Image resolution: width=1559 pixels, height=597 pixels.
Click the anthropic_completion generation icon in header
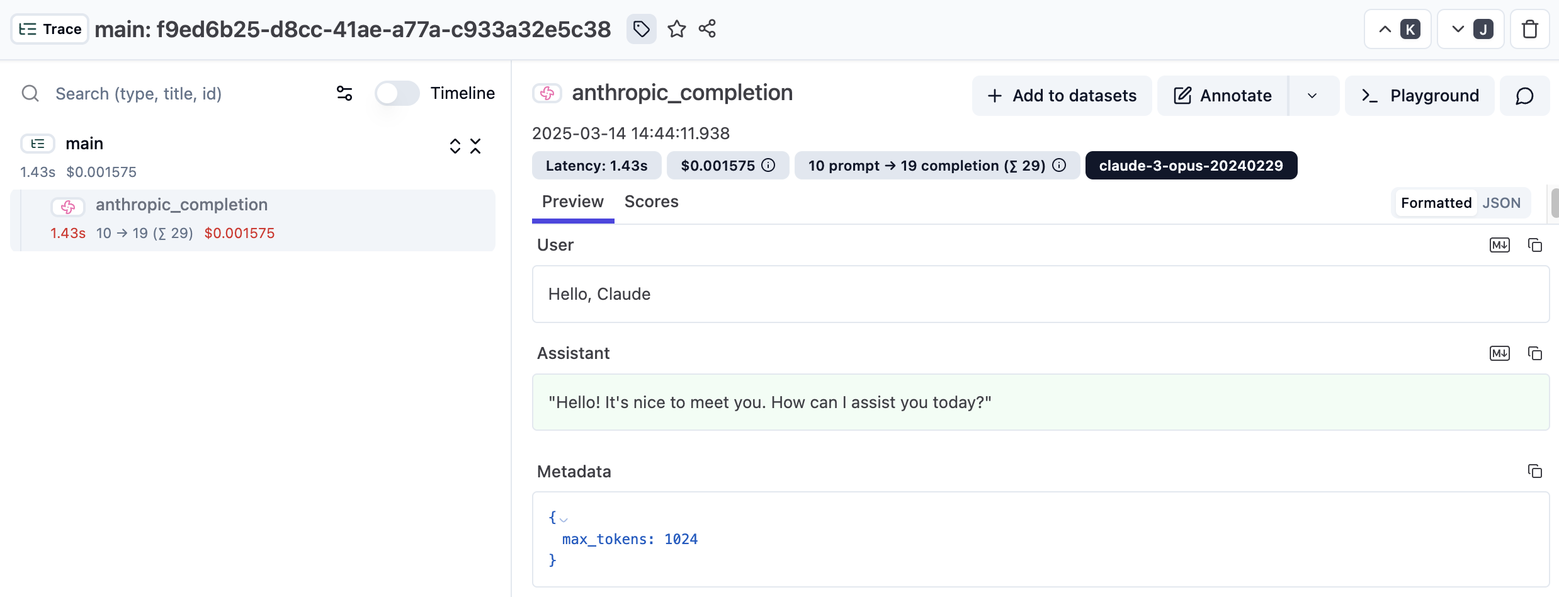coord(547,93)
